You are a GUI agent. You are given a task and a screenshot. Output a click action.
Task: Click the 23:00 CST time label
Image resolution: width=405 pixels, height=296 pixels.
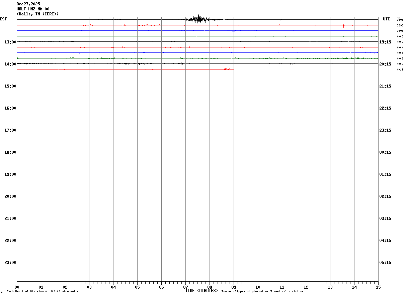pyautogui.click(x=10, y=263)
